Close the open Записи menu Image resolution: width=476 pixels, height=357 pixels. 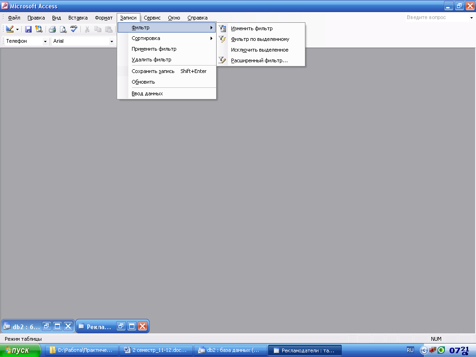coord(128,18)
